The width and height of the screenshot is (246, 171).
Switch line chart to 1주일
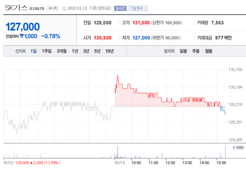click(47, 51)
